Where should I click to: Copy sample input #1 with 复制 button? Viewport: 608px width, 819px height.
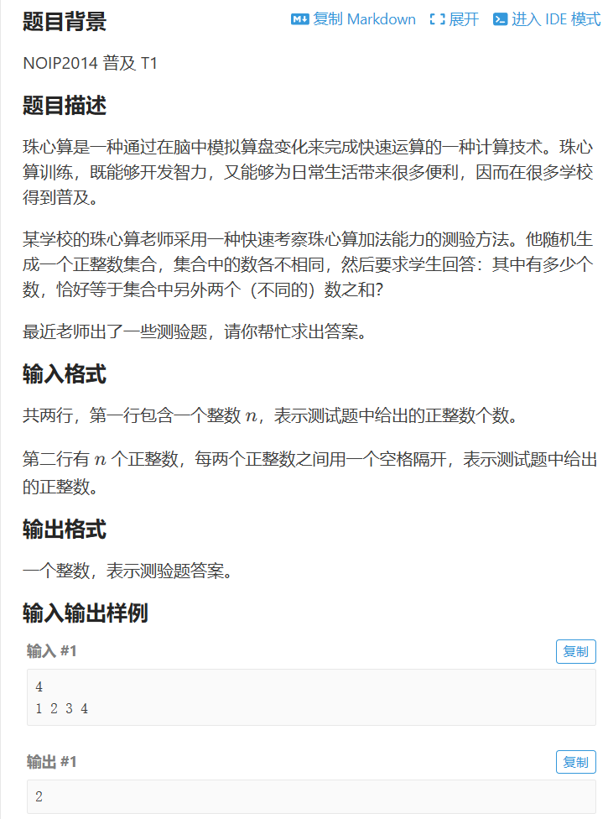575,651
